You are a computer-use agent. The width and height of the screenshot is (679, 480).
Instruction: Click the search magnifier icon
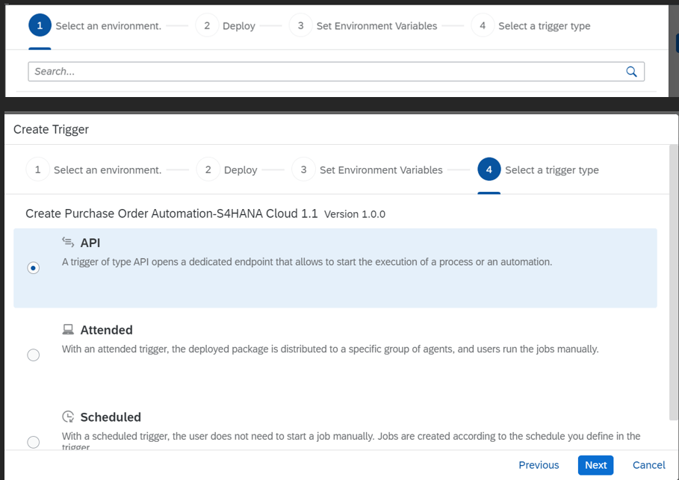[x=631, y=72]
